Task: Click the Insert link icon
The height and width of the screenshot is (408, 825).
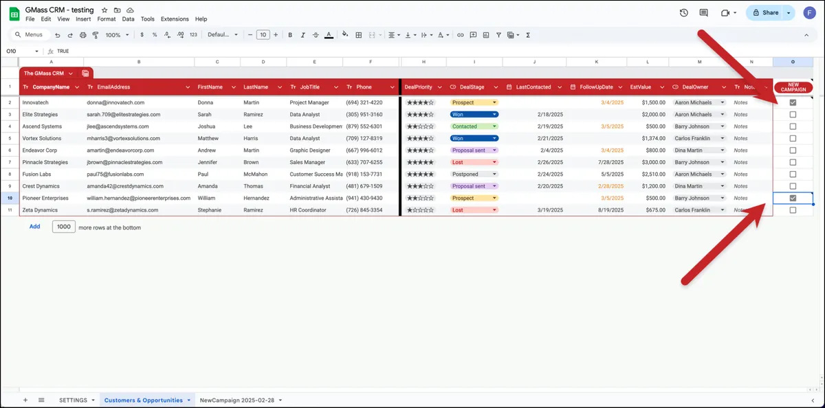Action: click(461, 34)
